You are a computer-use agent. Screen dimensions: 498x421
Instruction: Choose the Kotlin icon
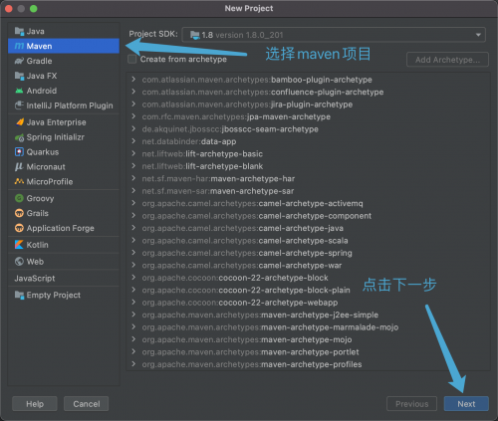tap(19, 245)
